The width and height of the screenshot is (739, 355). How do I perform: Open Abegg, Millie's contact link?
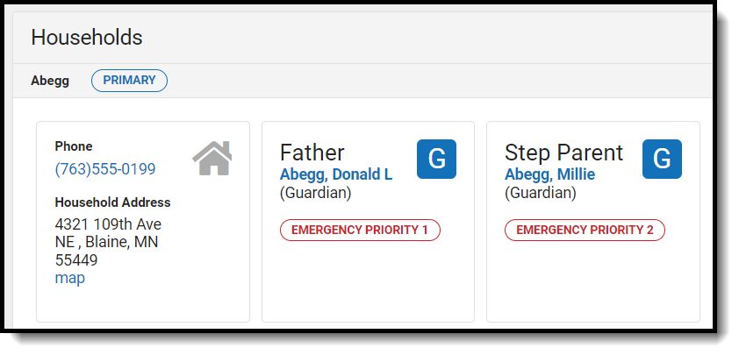pyautogui.click(x=549, y=174)
